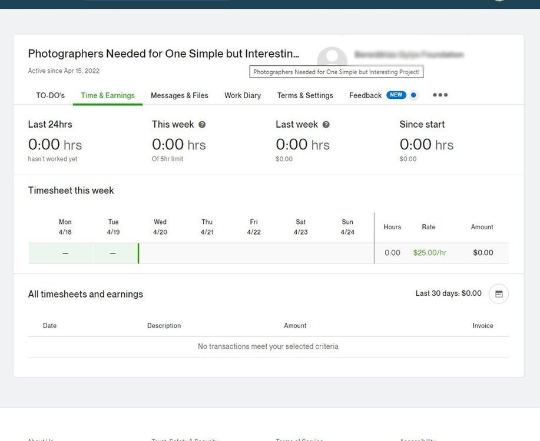Go to Terms & Settings tab
Viewport: 540px width, 441px height.
(305, 95)
